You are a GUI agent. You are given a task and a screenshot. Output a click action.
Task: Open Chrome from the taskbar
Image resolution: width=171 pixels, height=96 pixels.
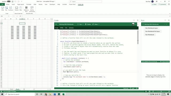[46, 94]
